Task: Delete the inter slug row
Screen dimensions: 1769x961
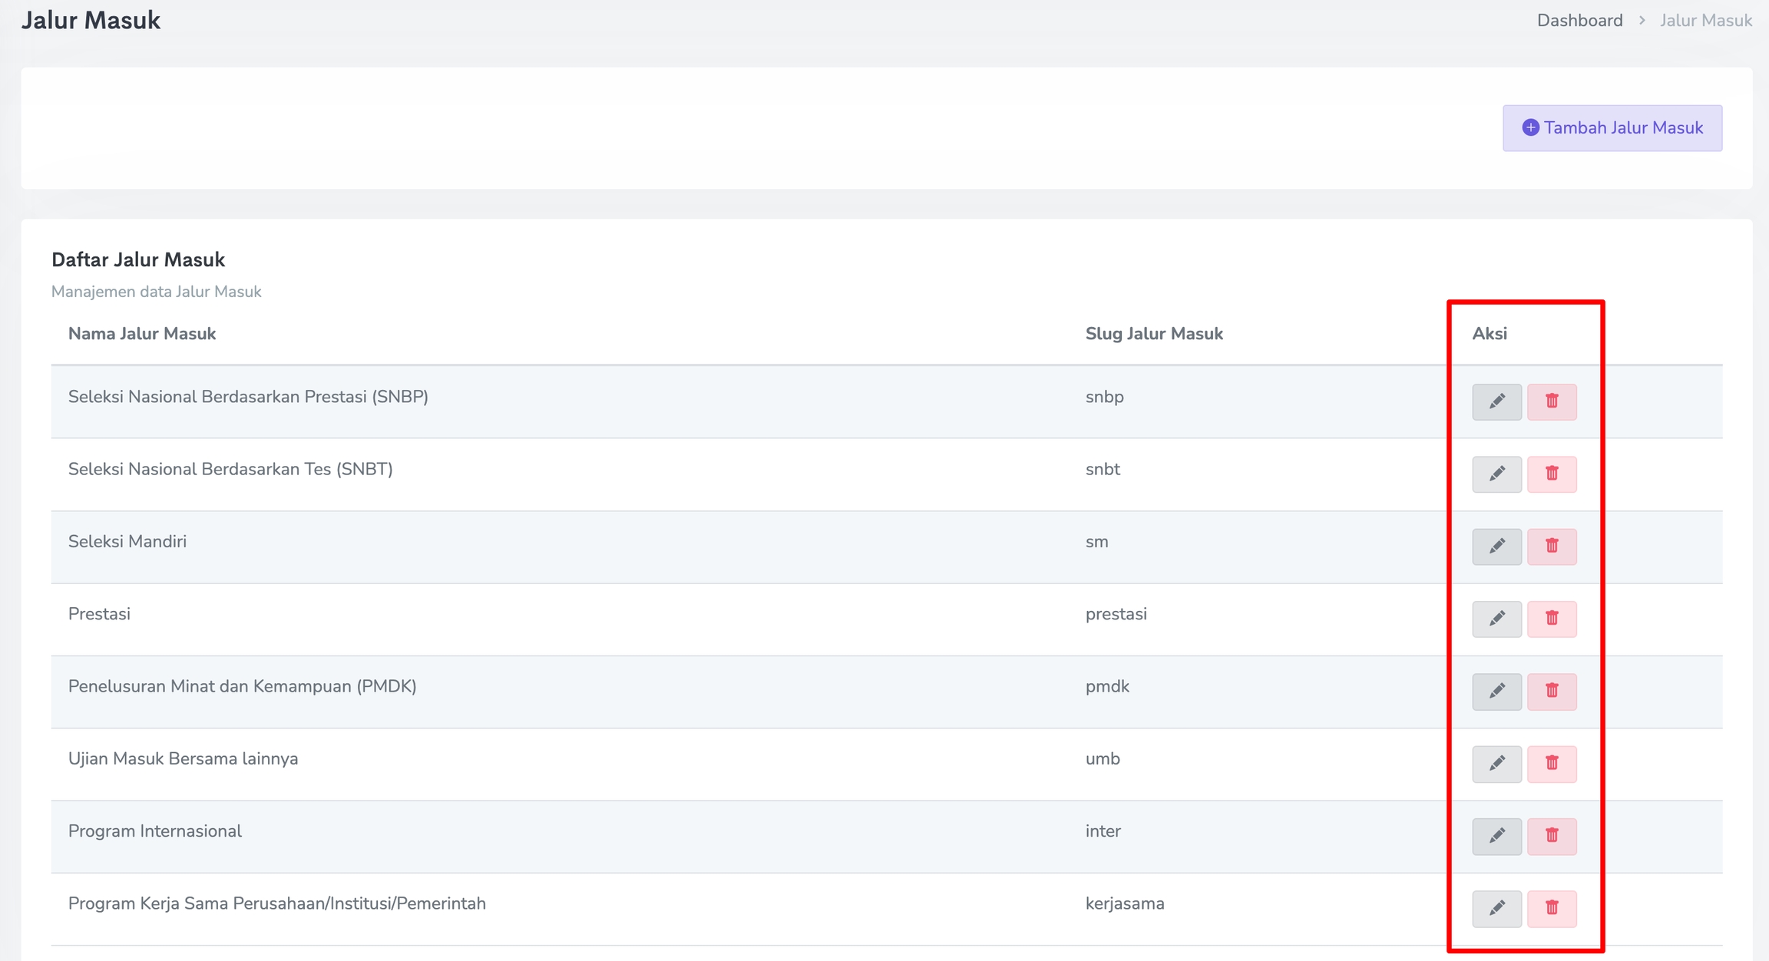Action: point(1552,836)
